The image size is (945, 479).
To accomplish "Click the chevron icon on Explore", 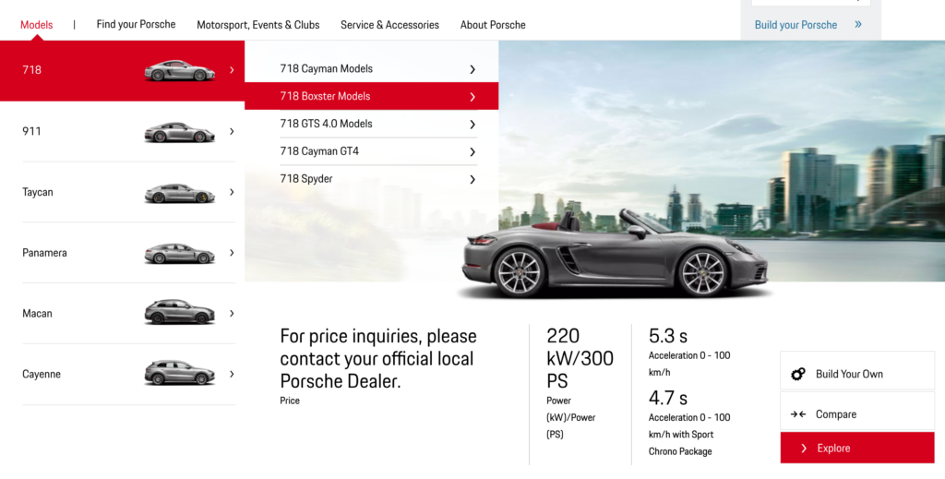I will 804,449.
